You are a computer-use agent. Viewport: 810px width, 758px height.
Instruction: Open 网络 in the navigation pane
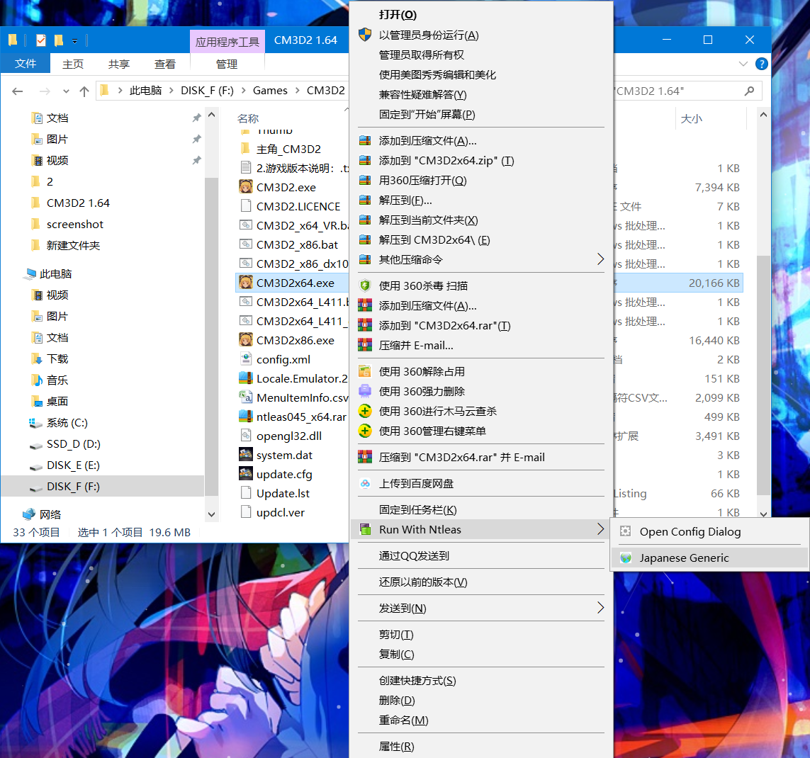coord(50,514)
